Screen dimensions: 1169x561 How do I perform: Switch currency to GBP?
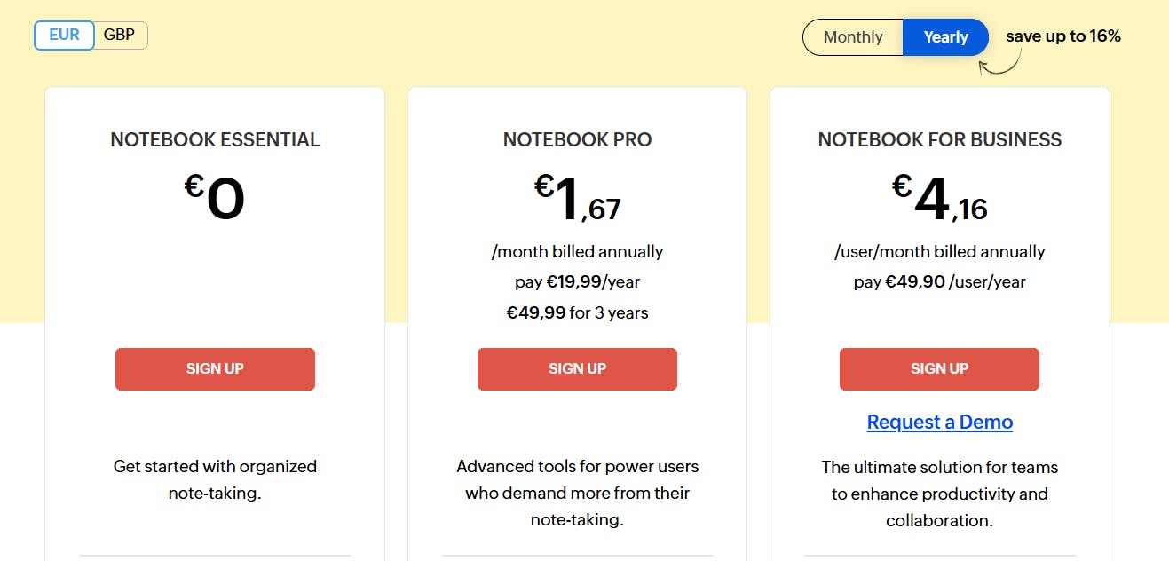point(119,35)
